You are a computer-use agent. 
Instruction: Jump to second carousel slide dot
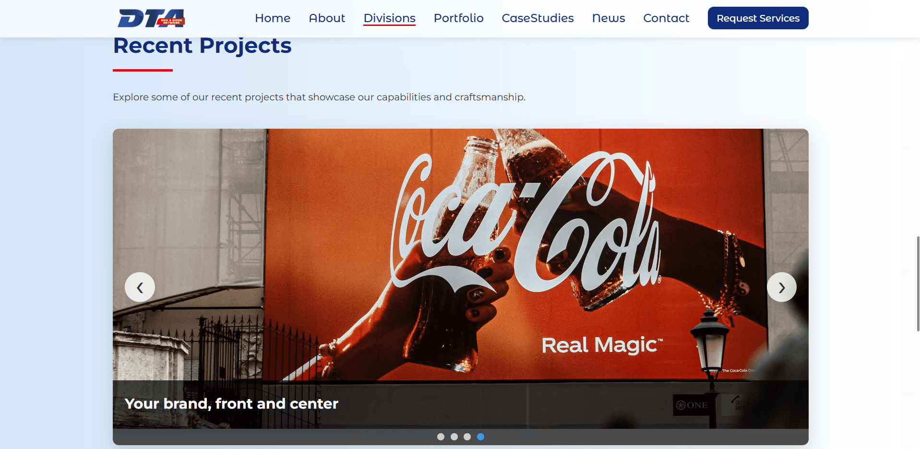[454, 437]
